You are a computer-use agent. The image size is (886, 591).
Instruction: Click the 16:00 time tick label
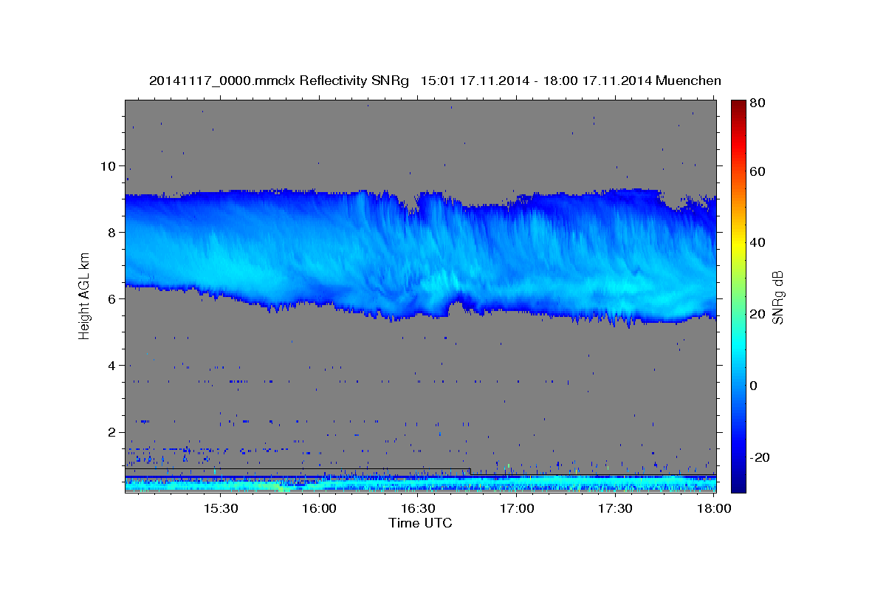319,509
